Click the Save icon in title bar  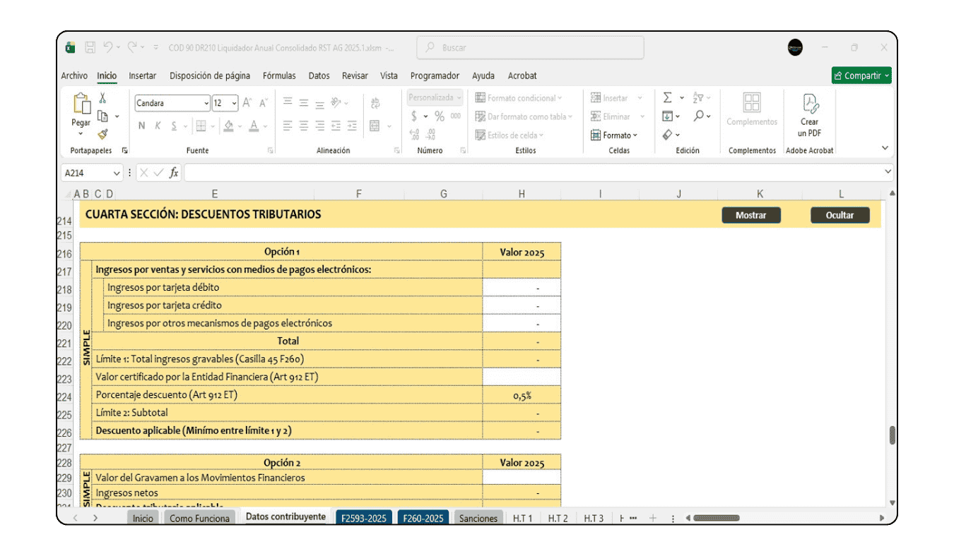90,48
